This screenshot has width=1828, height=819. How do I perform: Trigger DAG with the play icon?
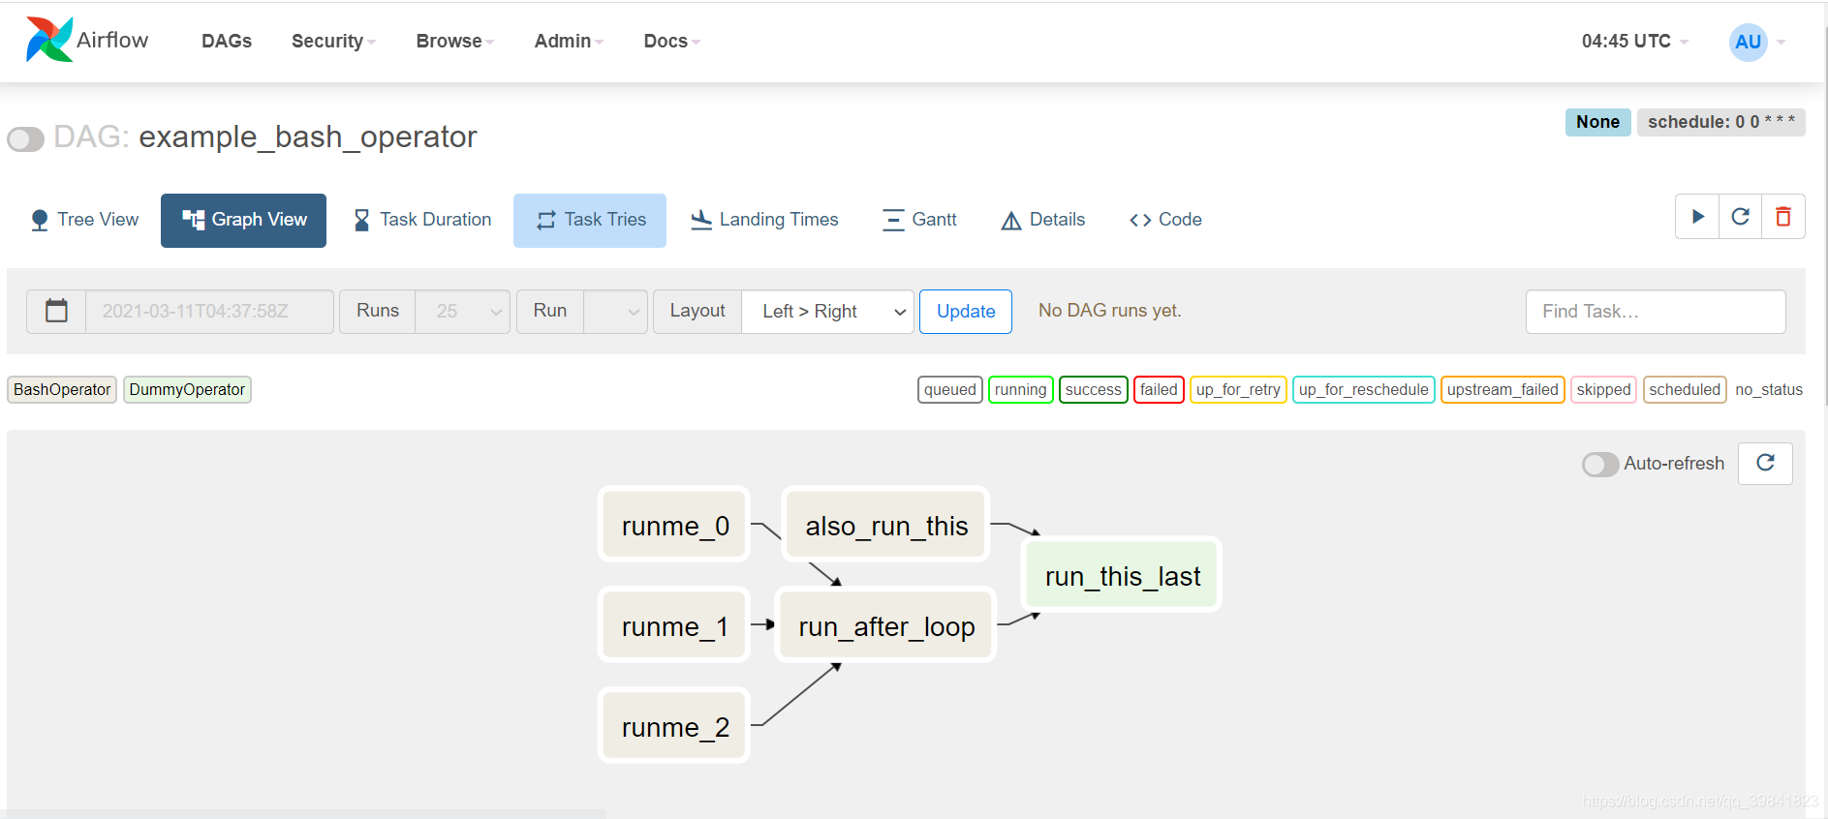(1697, 217)
